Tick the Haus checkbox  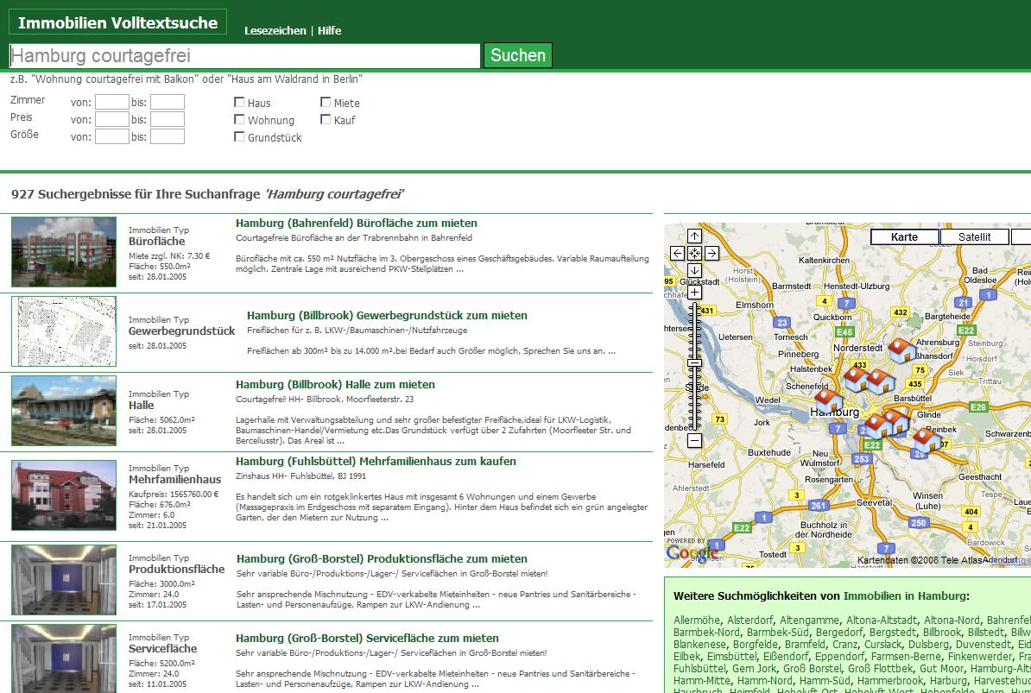tap(239, 102)
